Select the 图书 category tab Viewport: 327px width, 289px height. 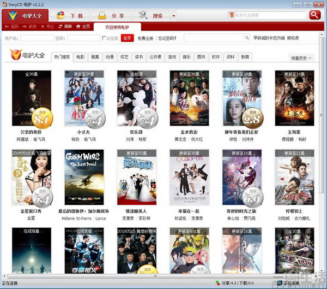click(201, 57)
